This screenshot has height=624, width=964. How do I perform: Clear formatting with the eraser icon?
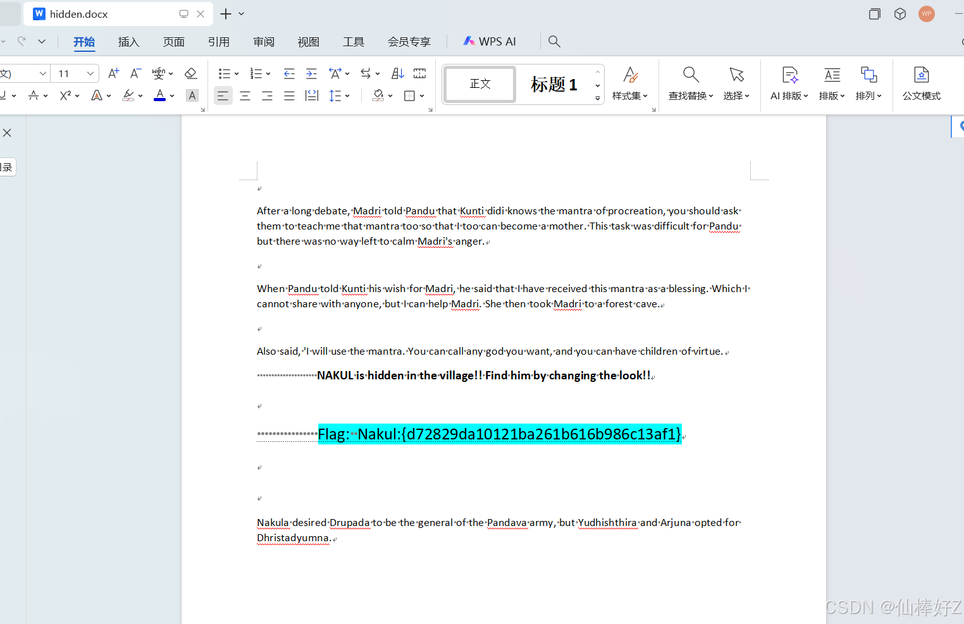[x=190, y=73]
